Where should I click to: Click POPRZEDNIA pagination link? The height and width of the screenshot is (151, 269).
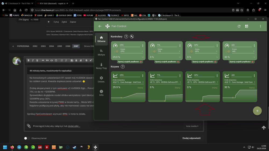click(x=23, y=46)
